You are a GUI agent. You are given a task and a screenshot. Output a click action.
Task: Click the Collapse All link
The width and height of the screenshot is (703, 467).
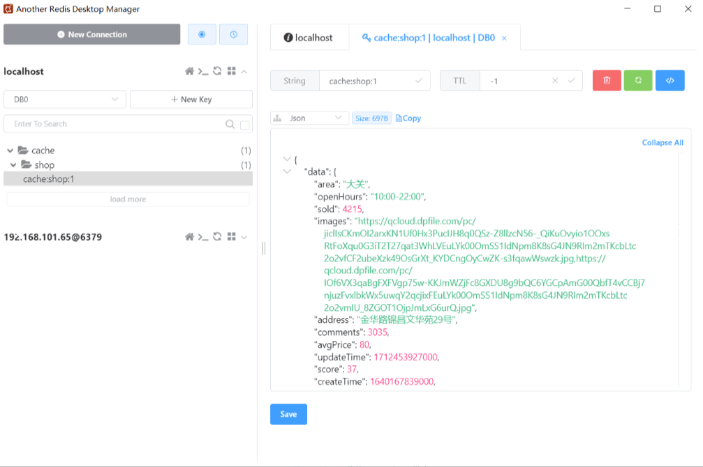pyautogui.click(x=662, y=143)
